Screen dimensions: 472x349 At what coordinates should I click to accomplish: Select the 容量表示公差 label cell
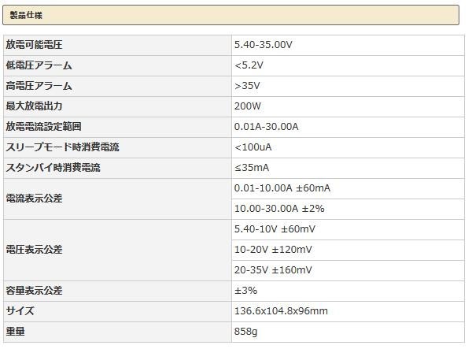click(x=34, y=291)
